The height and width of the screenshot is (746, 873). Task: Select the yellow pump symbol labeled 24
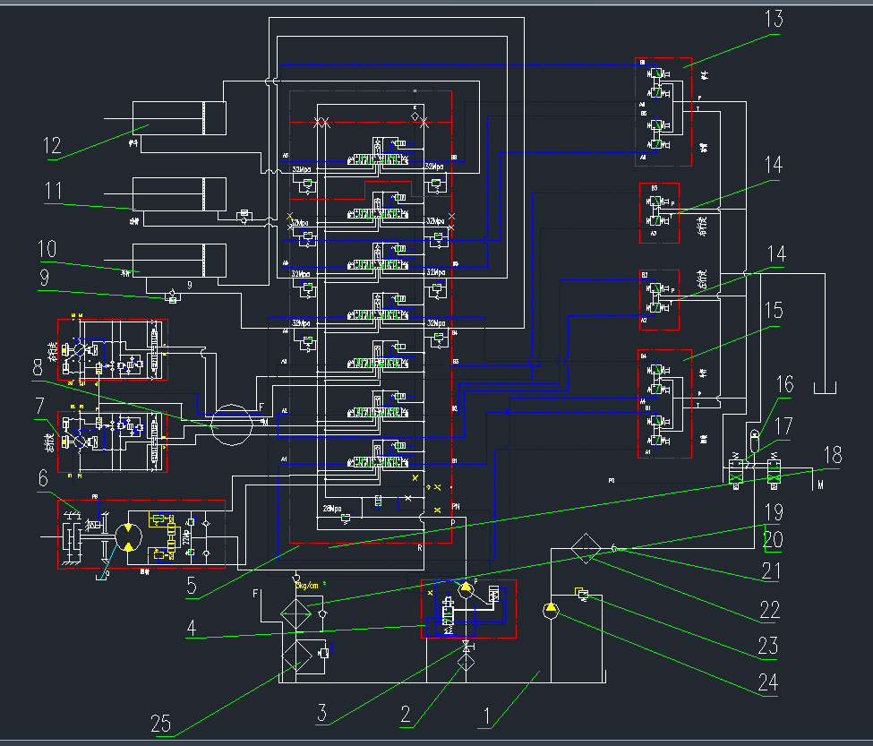(552, 611)
